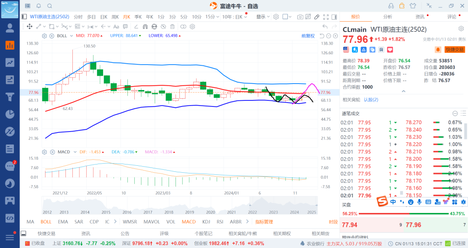Enable the KDJ sub-chart indicator
The width and height of the screenshot is (468, 248).
pyautogui.click(x=206, y=222)
